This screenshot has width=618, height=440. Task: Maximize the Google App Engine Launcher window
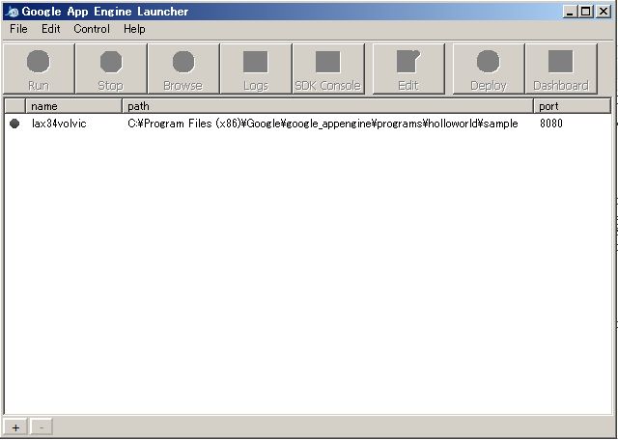586,12
